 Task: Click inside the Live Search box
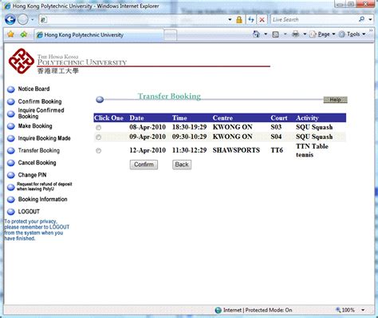point(313,19)
